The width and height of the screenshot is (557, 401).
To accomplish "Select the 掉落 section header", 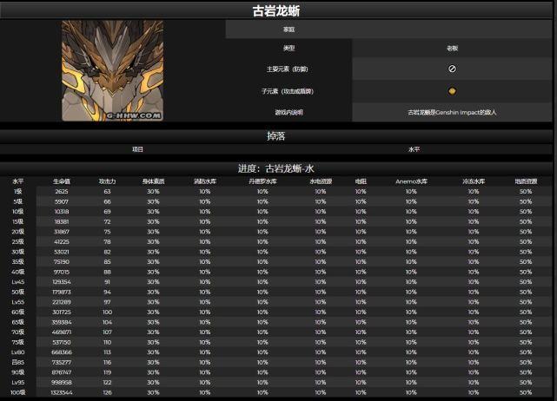I will tap(277, 135).
